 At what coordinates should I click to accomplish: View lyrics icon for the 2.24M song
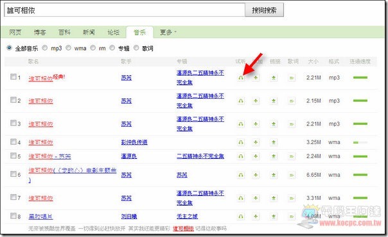[292, 156]
